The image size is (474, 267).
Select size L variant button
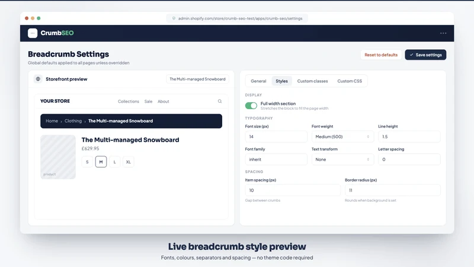[114, 162]
